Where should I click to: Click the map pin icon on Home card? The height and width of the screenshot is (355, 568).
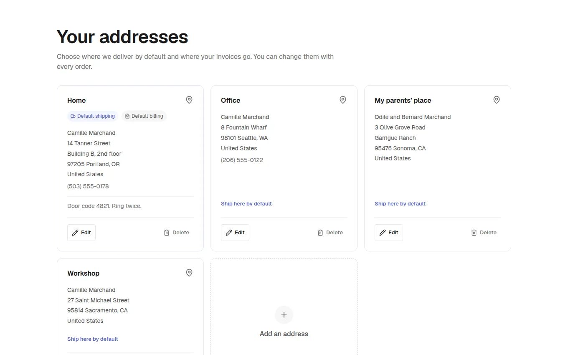click(x=189, y=100)
